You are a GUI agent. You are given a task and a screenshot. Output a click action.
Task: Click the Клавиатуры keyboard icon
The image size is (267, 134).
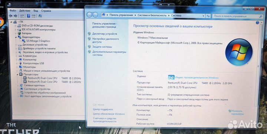tap(20, 56)
